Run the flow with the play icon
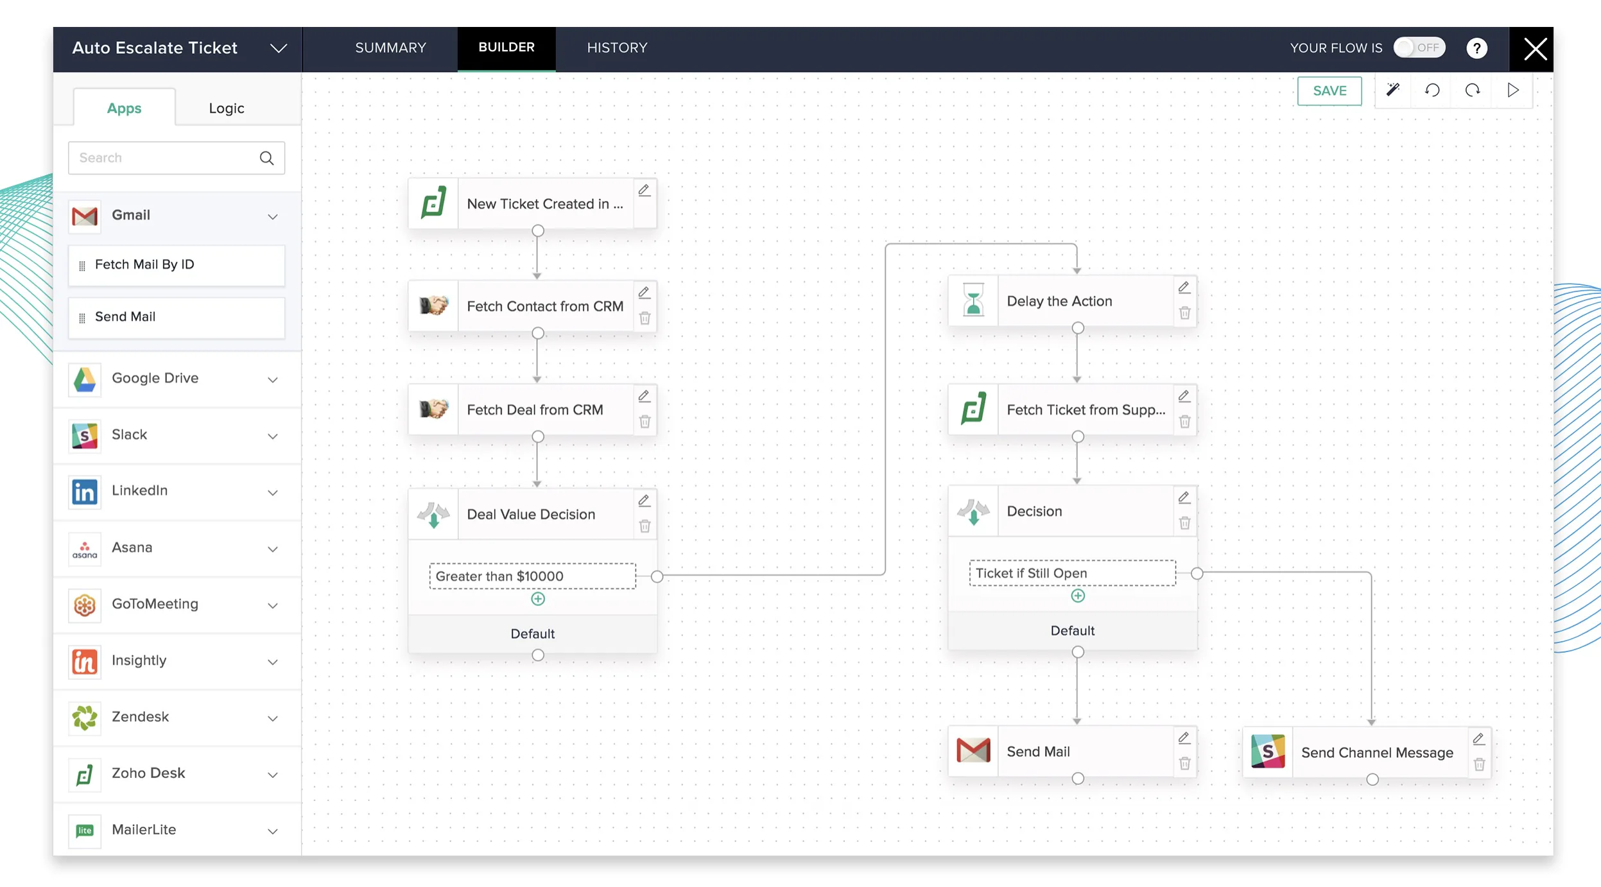Viewport: 1601px width, 887px height. [1513, 90]
